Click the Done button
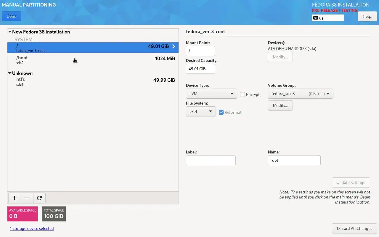The width and height of the screenshot is (379, 237). click(x=12, y=16)
